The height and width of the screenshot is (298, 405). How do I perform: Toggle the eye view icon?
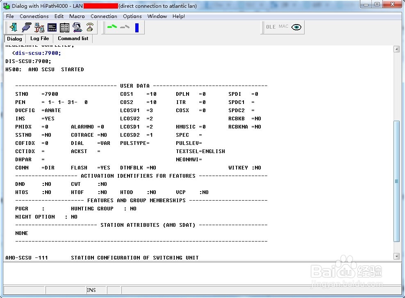coord(296,27)
